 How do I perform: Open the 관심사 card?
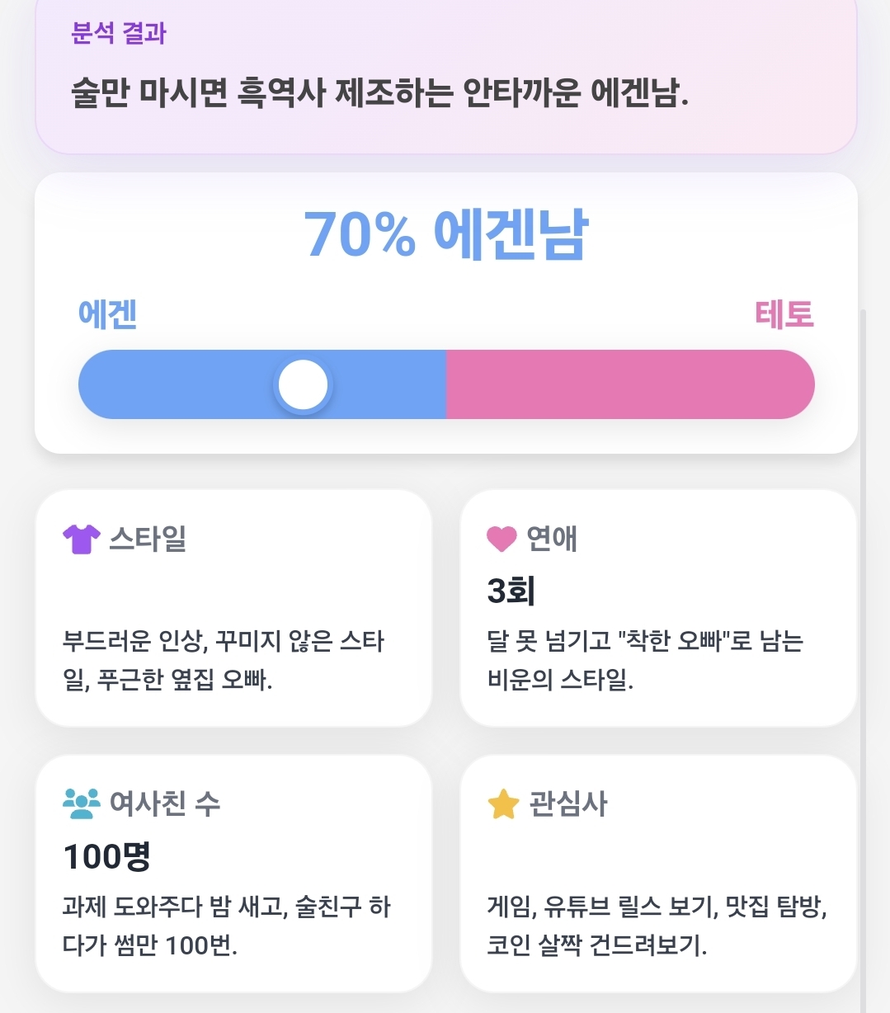tap(658, 874)
